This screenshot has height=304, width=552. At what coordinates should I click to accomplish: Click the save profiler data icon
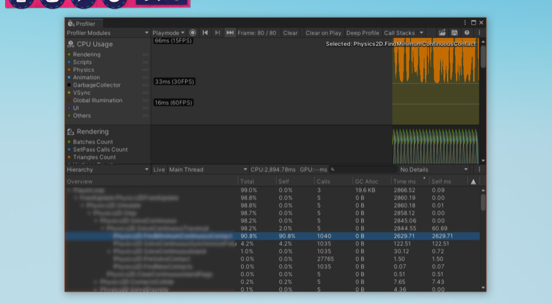(454, 33)
